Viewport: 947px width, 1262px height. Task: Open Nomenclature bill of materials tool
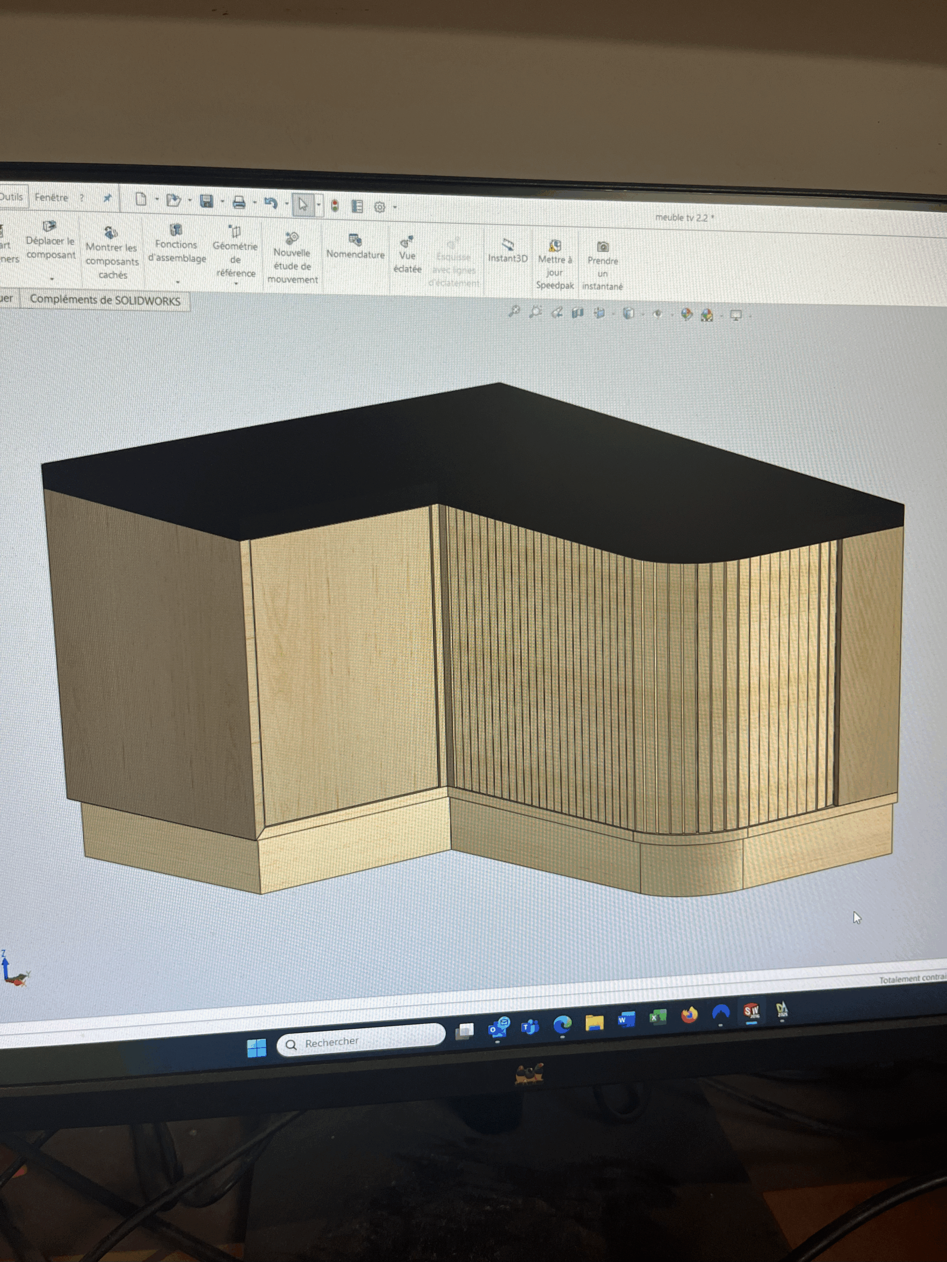(x=355, y=246)
